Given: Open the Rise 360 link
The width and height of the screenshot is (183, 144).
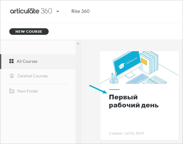Looking at the screenshot, I should 80,11.
